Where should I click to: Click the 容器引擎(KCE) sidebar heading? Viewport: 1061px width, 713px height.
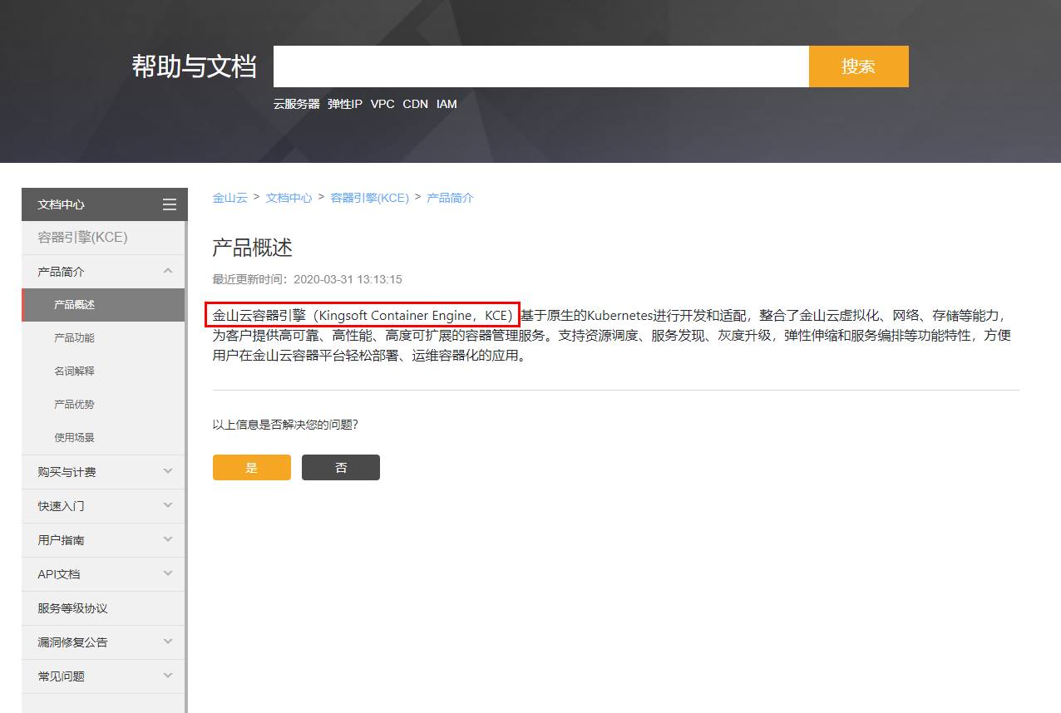tap(82, 238)
